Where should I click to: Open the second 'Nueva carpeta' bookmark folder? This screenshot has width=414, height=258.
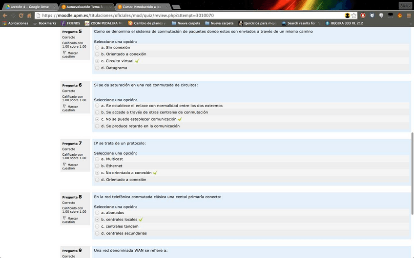coord(219,23)
